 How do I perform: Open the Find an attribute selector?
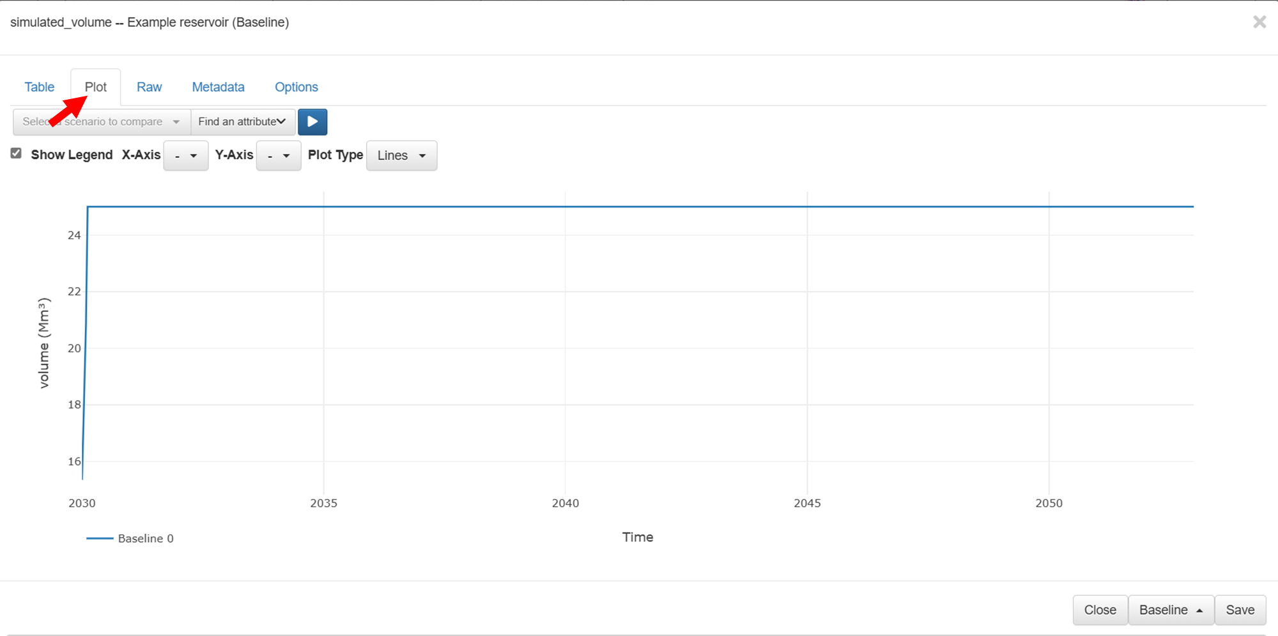pyautogui.click(x=242, y=122)
